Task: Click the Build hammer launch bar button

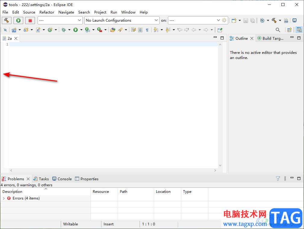Action: click(7, 20)
